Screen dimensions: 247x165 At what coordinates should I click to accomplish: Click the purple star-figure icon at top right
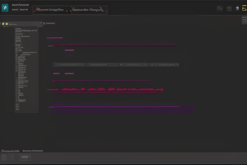pyautogui.click(x=237, y=8)
